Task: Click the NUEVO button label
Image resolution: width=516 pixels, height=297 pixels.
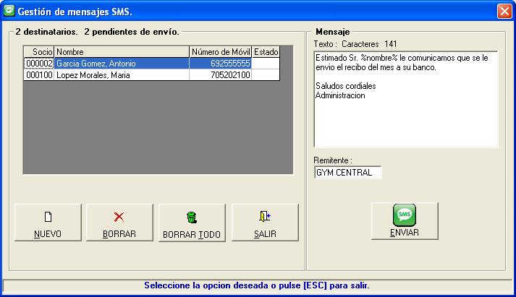Action: (48, 234)
